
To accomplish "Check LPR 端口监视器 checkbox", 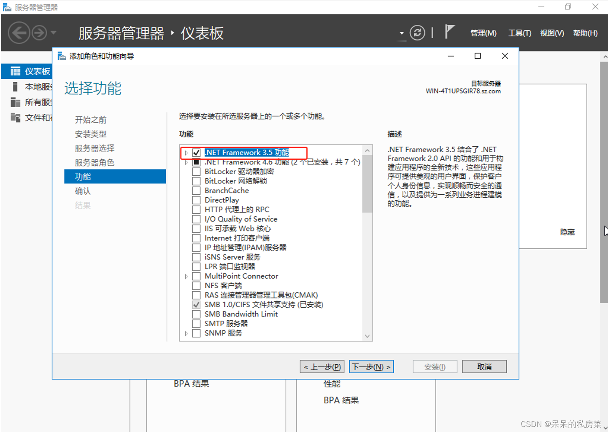I will pos(196,266).
